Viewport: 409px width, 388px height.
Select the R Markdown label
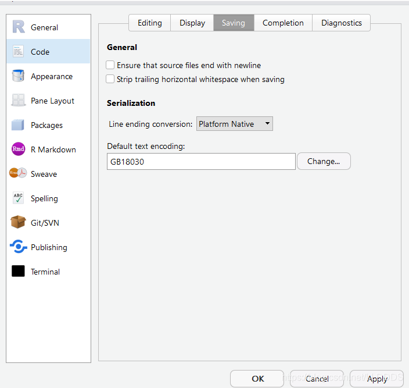(53, 149)
